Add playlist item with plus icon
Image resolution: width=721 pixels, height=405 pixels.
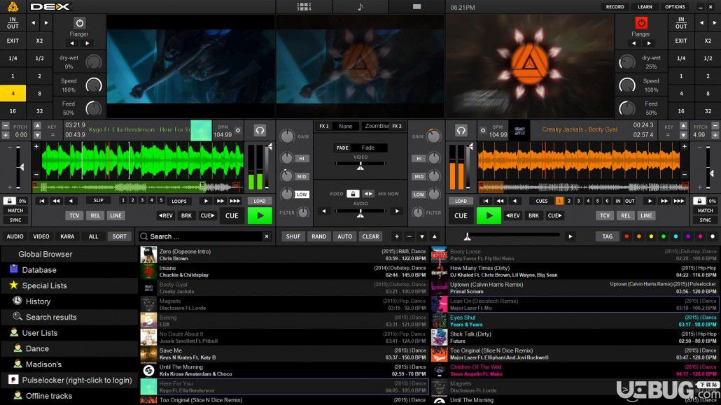[396, 236]
